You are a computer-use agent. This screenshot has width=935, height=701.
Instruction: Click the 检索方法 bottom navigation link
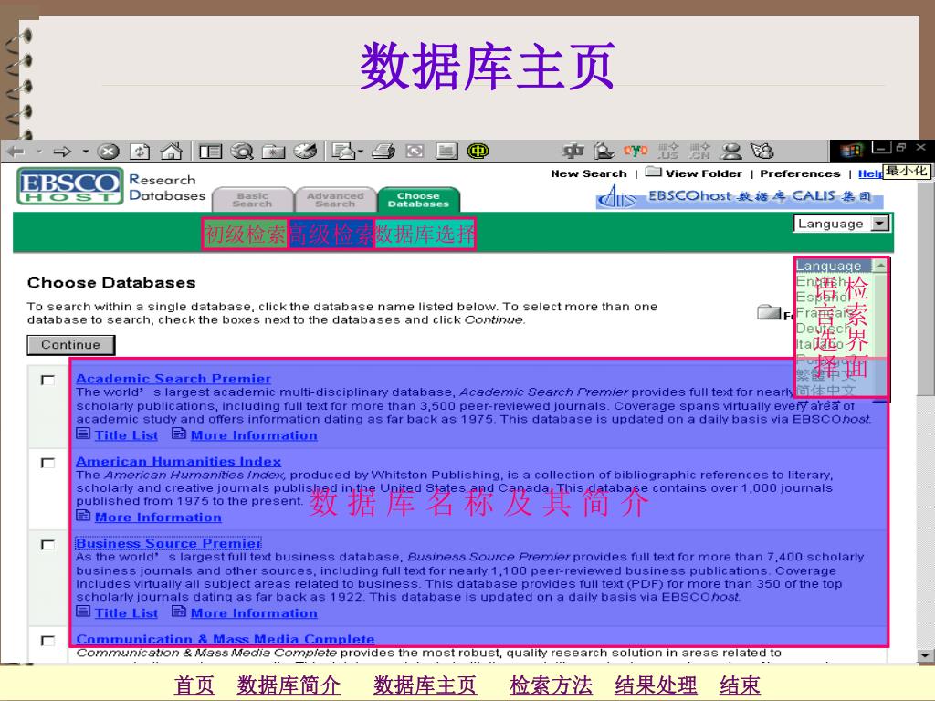coord(551,685)
